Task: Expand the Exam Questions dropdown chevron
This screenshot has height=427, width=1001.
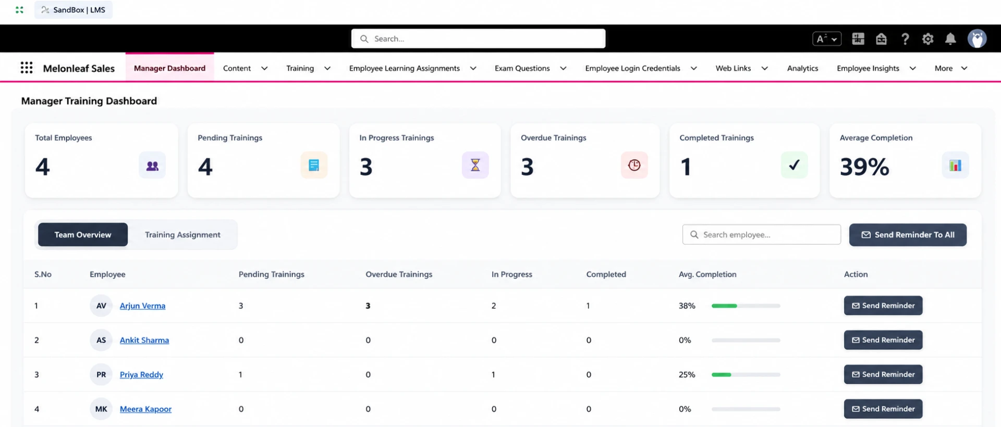Action: tap(563, 68)
